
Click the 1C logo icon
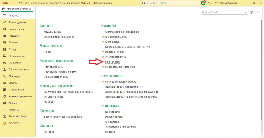[5, 3]
